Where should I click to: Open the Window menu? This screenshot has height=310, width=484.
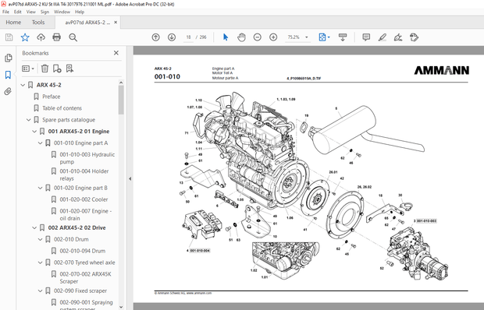click(x=62, y=12)
